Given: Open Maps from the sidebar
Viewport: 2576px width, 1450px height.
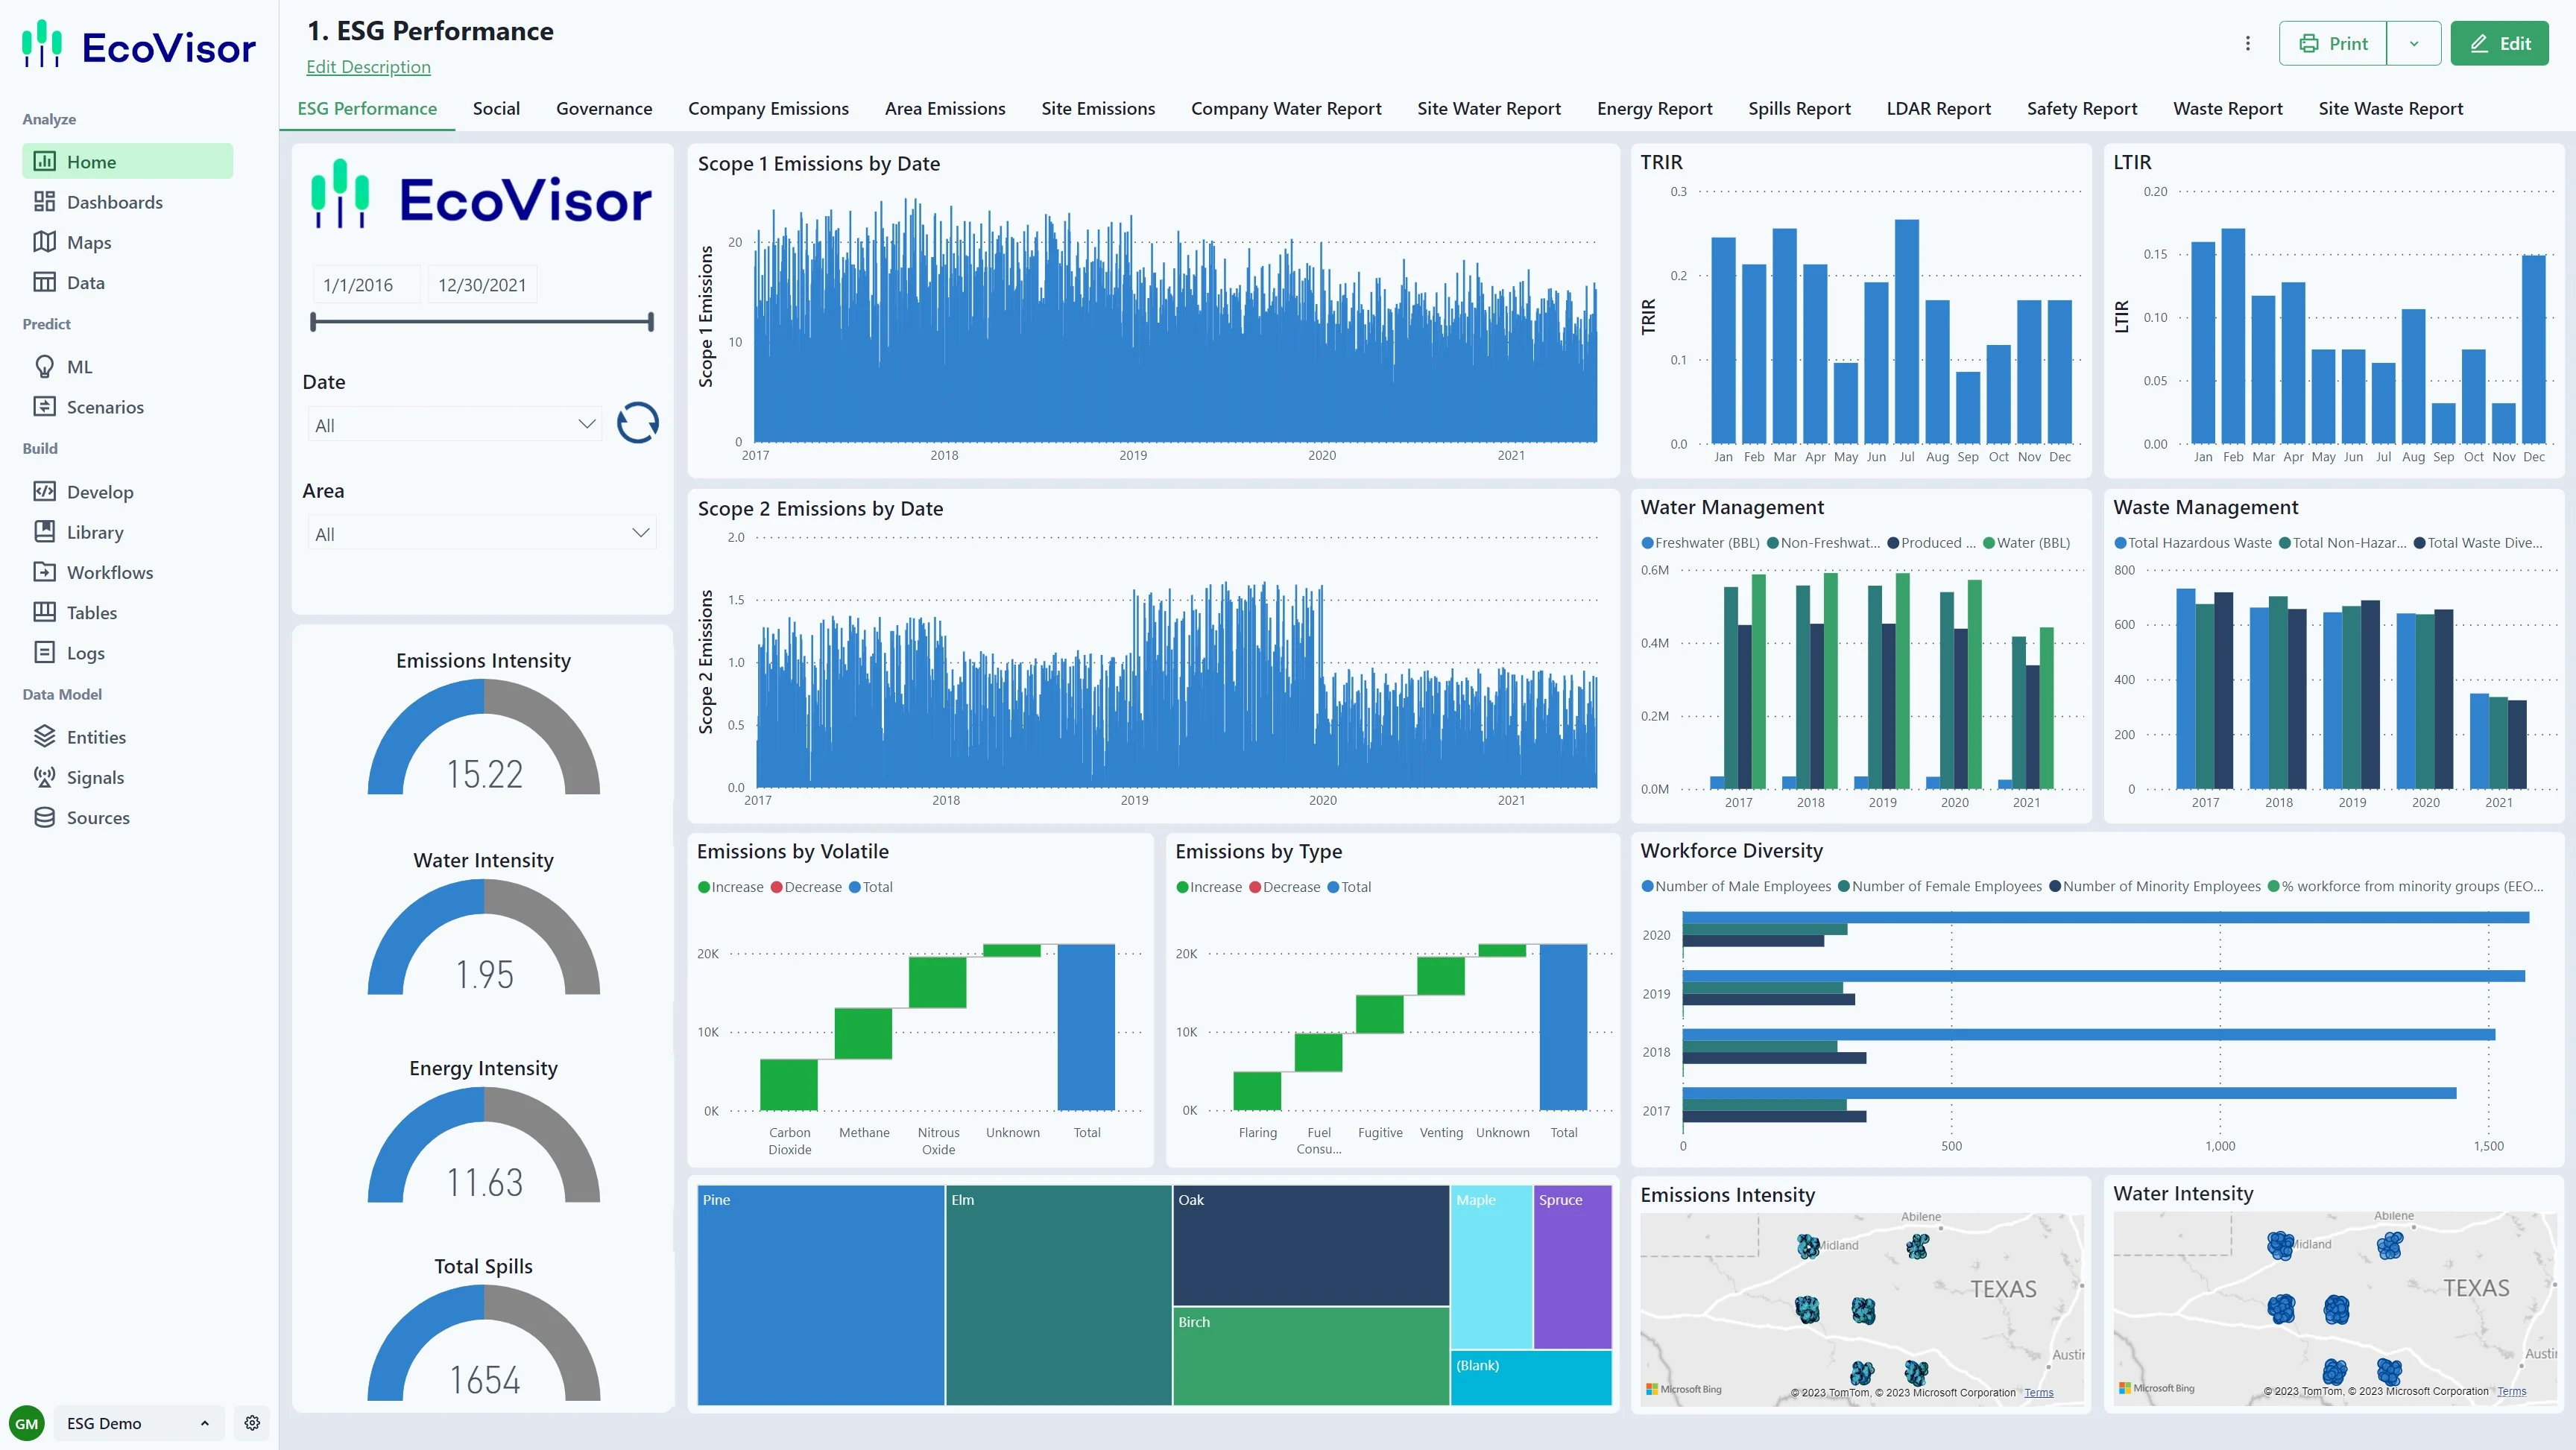Looking at the screenshot, I should pyautogui.click(x=88, y=242).
